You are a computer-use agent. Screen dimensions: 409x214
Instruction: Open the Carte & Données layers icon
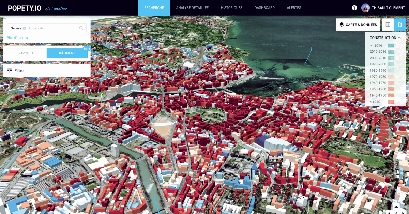[341, 25]
